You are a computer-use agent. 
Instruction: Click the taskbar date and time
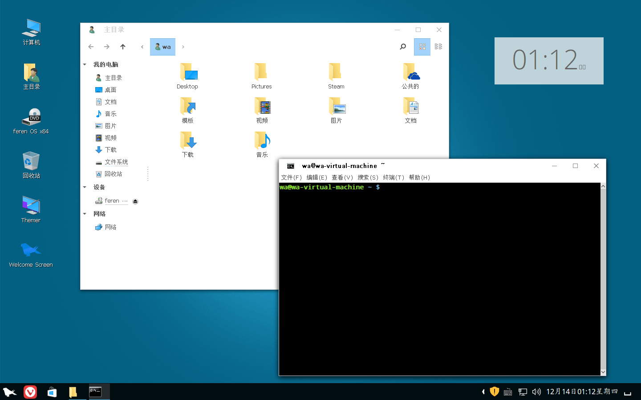(x=582, y=392)
